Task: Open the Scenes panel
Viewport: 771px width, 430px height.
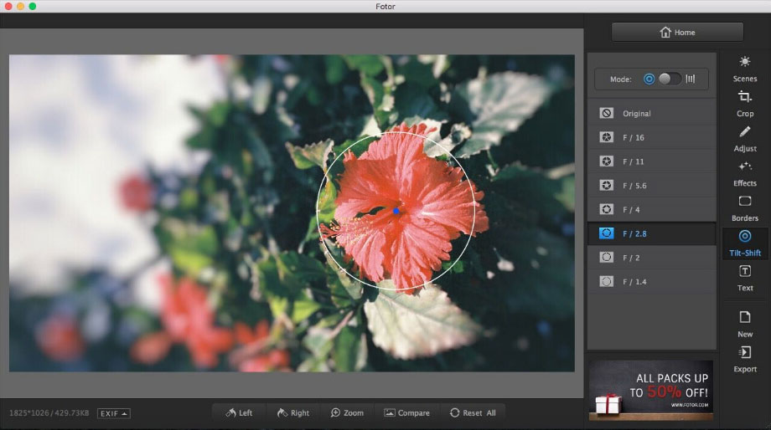Action: click(x=744, y=69)
